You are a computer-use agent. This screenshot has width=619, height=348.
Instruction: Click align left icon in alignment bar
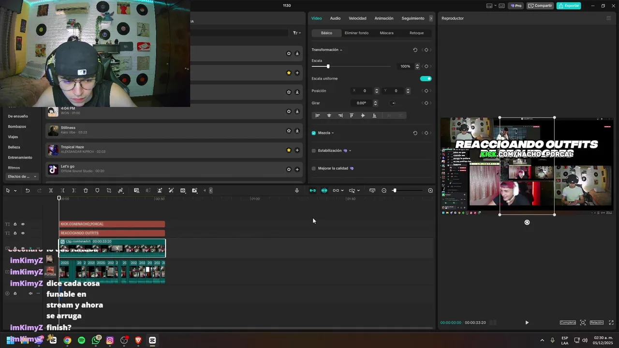(x=318, y=116)
